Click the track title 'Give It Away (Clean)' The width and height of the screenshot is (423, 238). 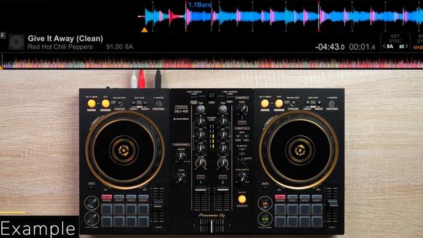point(65,38)
